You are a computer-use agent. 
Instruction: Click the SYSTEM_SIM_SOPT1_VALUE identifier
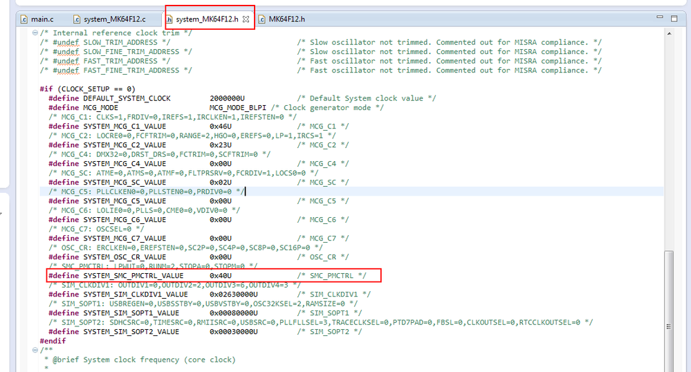tap(131, 313)
